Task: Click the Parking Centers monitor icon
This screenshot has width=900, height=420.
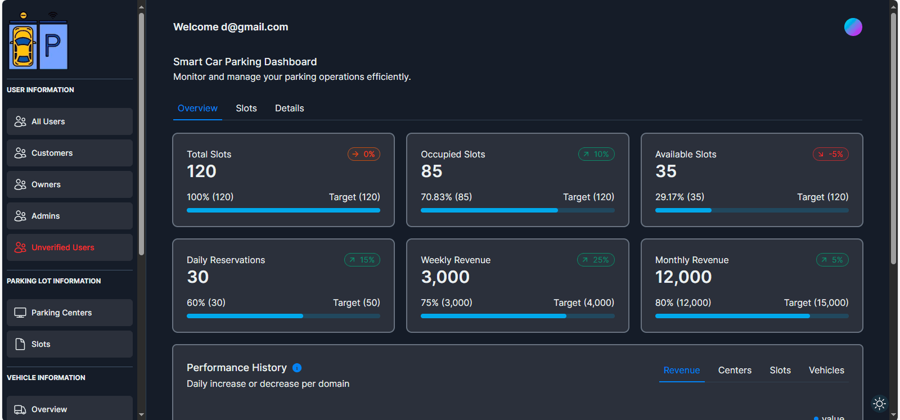Action: coord(20,313)
